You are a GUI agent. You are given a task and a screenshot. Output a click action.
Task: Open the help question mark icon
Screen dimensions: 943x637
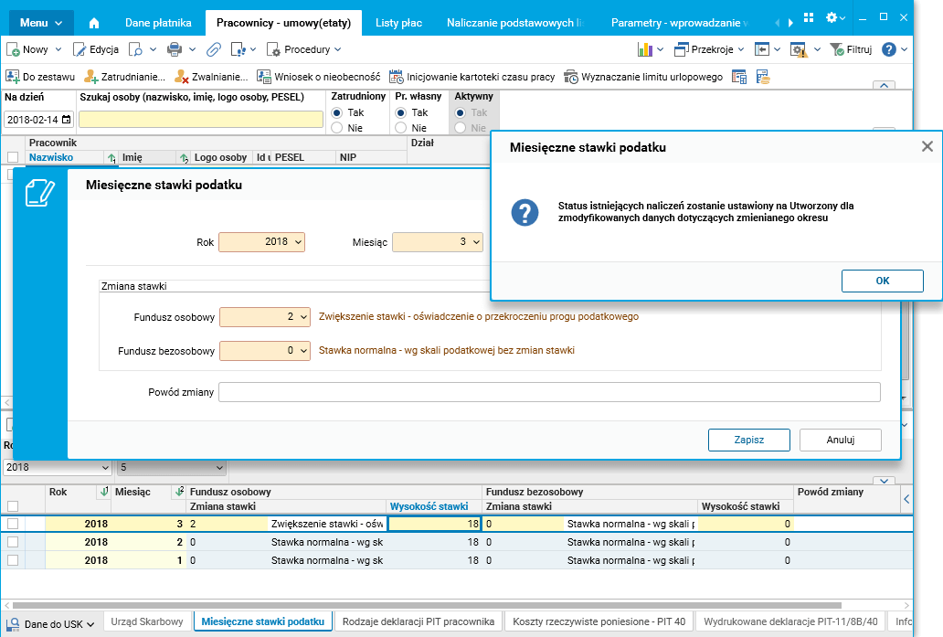coord(889,49)
